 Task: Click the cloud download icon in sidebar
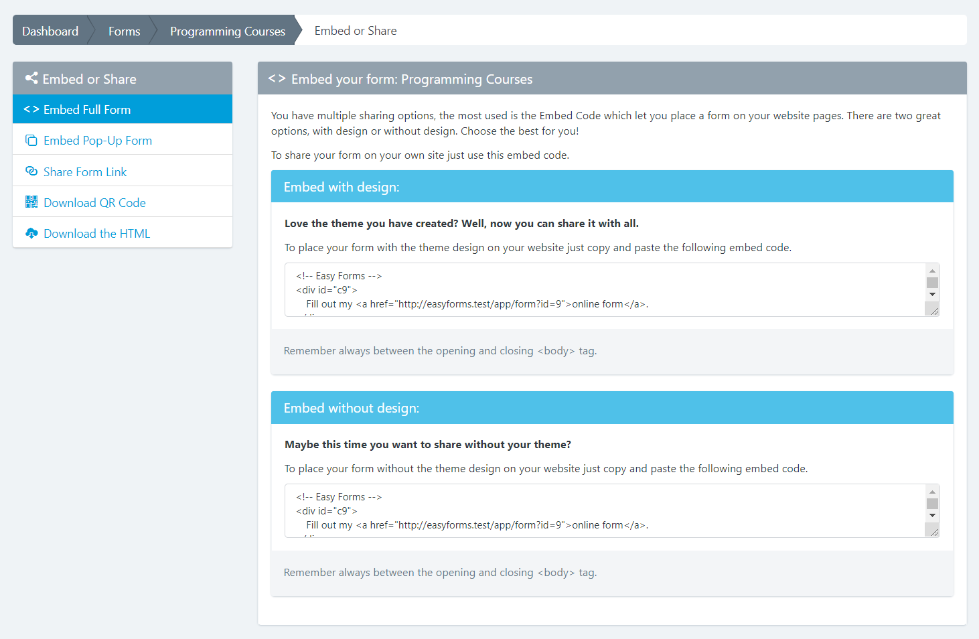pos(31,233)
